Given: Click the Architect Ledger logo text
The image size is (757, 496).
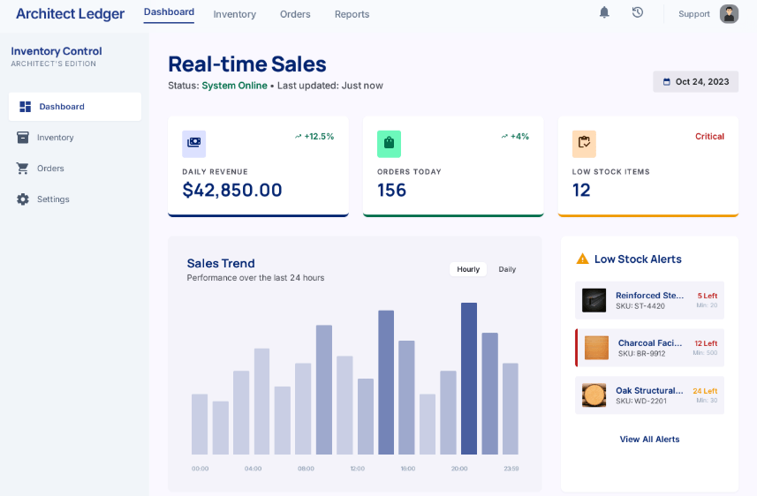Looking at the screenshot, I should tap(70, 13).
